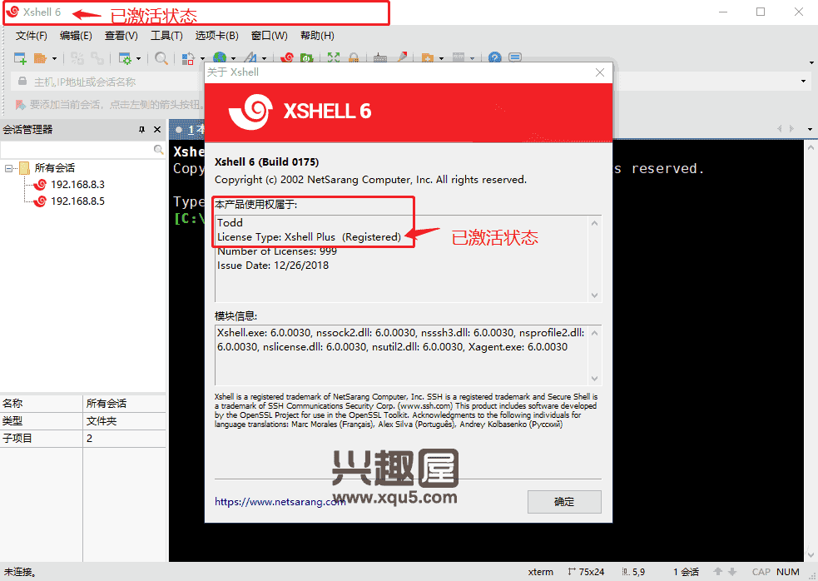The image size is (818, 581).
Task: Click the 确定 button
Action: point(564,502)
